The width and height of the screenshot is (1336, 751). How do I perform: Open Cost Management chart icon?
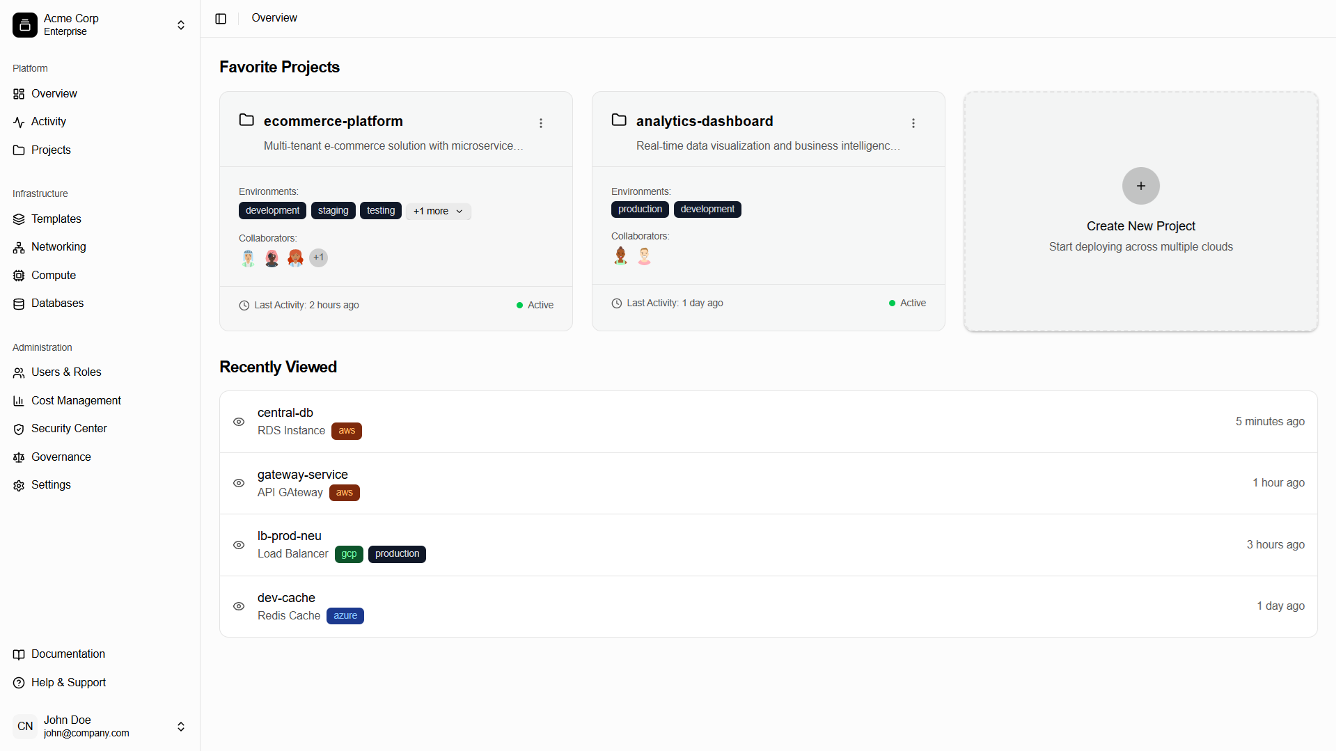19,402
